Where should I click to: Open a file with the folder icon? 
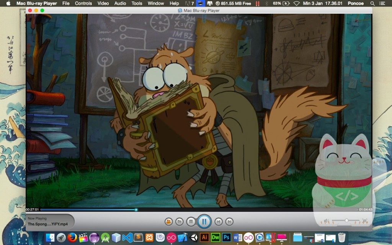coord(179,222)
